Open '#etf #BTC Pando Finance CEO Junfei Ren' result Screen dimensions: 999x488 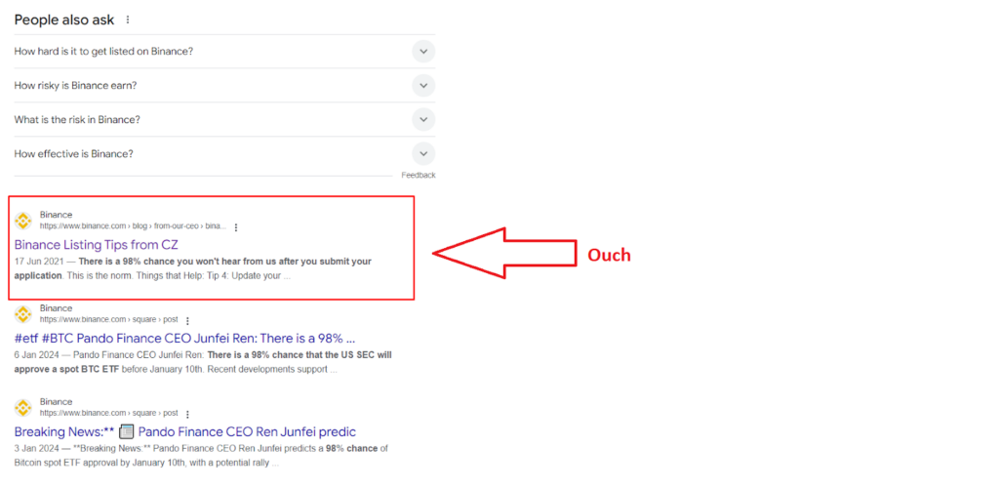[184, 339]
